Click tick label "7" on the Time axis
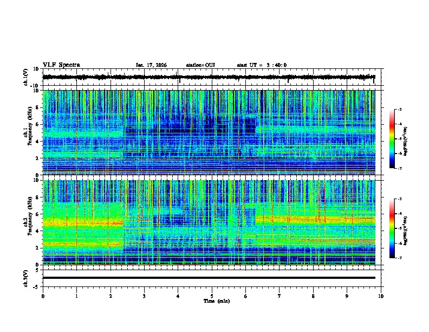The width and height of the screenshot is (429, 332). point(279,296)
